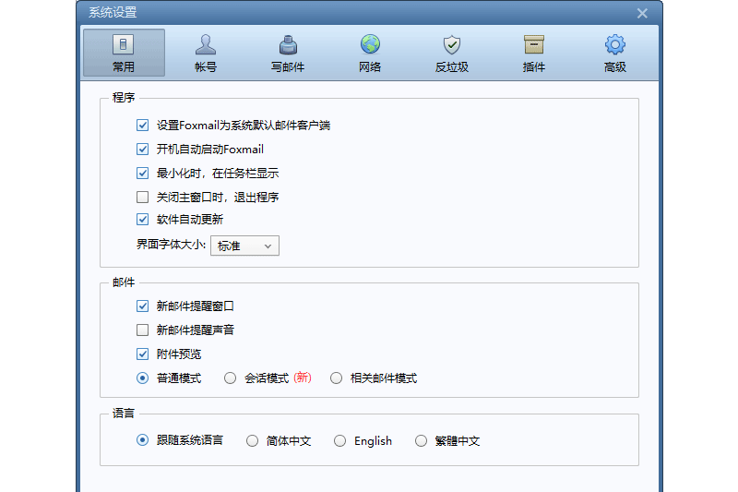
Task: Enable 新邮件提醒声音 checkbox
Action: 142,330
